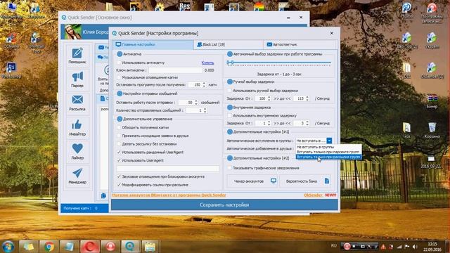The width and height of the screenshot is (450, 253).
Task: Click the Ручной выбор задержки section icon
Action: pyautogui.click(x=230, y=82)
